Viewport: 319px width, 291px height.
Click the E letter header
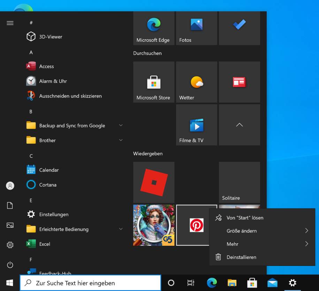click(x=31, y=200)
